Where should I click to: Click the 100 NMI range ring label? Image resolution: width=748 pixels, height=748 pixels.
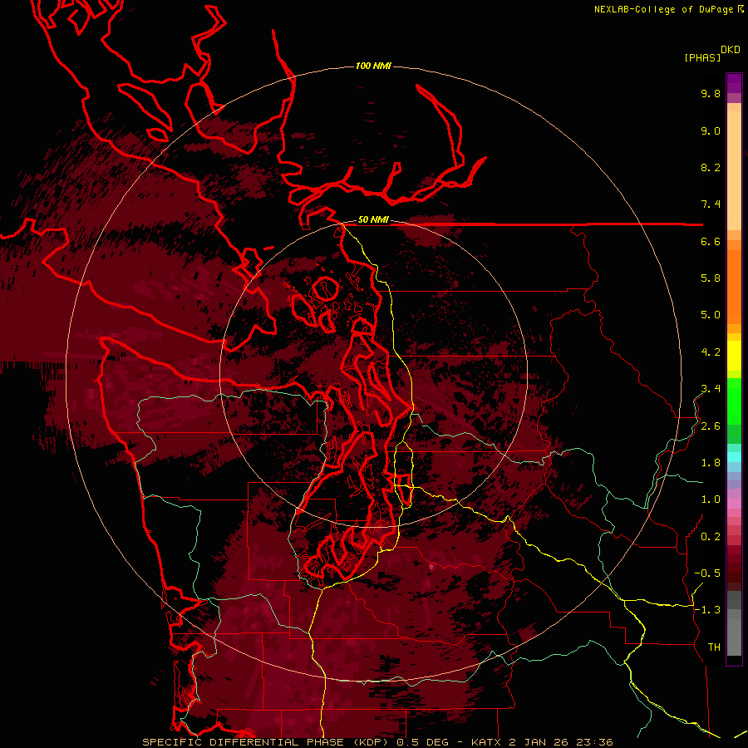point(373,66)
